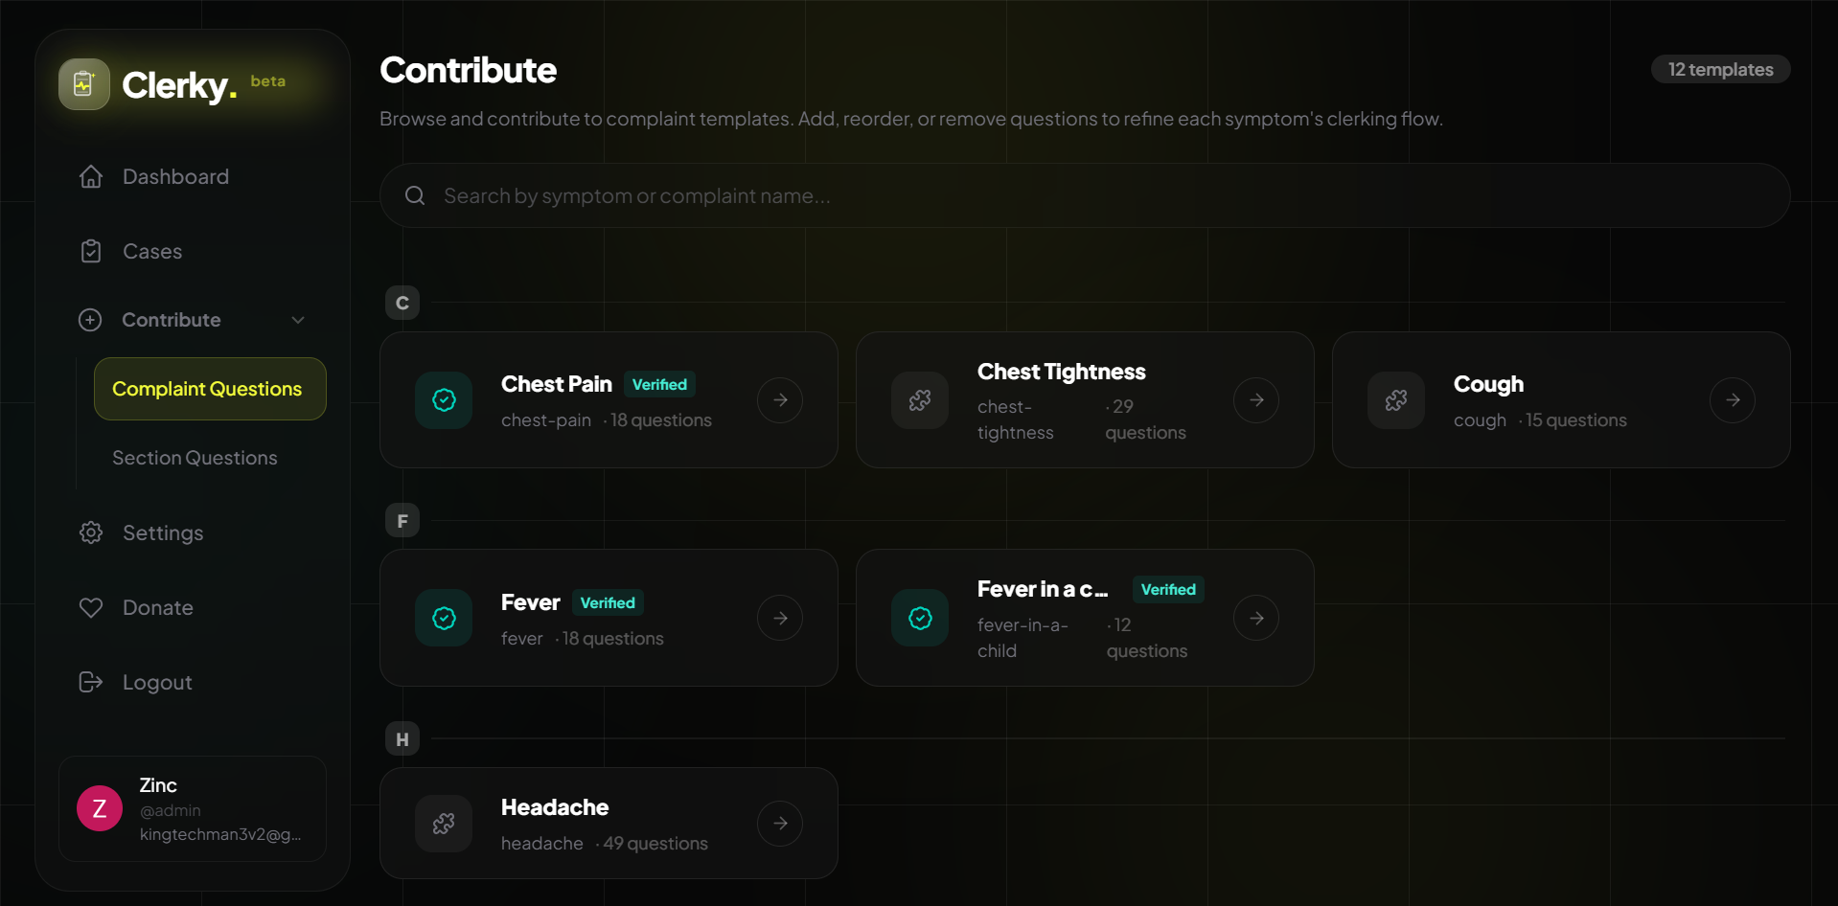Click the C section letter badge
Viewport: 1838px width, 906px height.
click(x=402, y=303)
